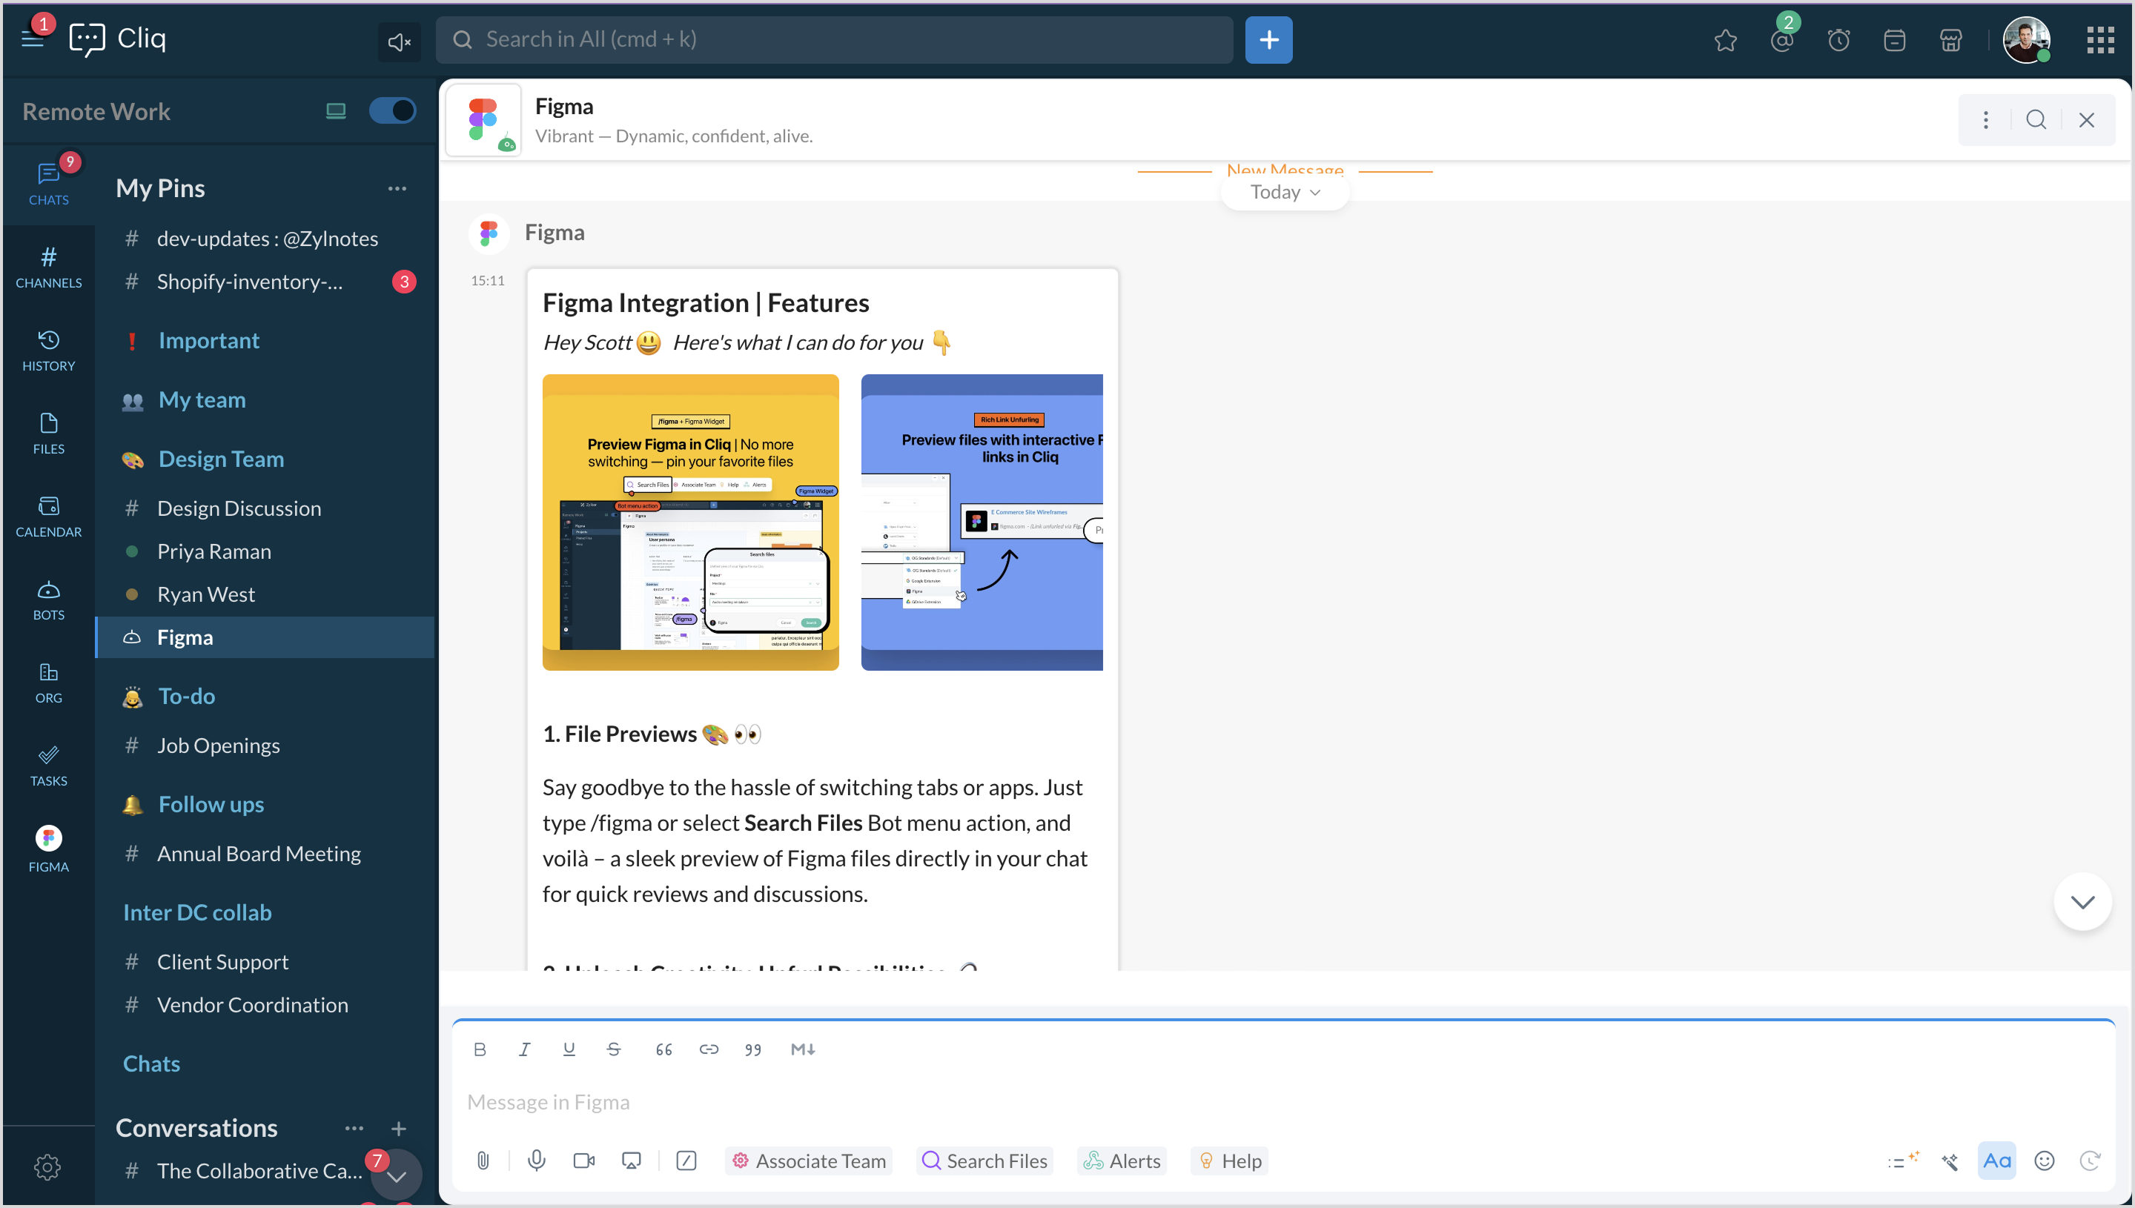Click the Associate Team button
Image resolution: width=2135 pixels, height=1208 pixels.
(x=808, y=1160)
